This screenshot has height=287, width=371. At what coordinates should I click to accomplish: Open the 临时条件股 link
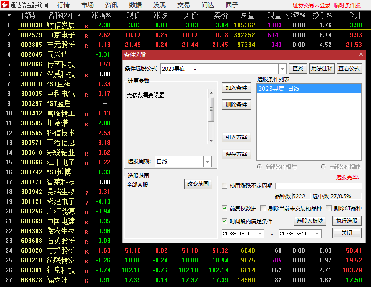(x=347, y=5)
